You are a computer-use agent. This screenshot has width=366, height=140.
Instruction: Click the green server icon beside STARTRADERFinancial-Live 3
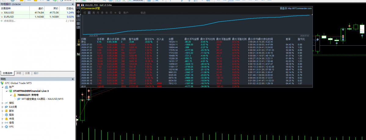click(x=10, y=91)
